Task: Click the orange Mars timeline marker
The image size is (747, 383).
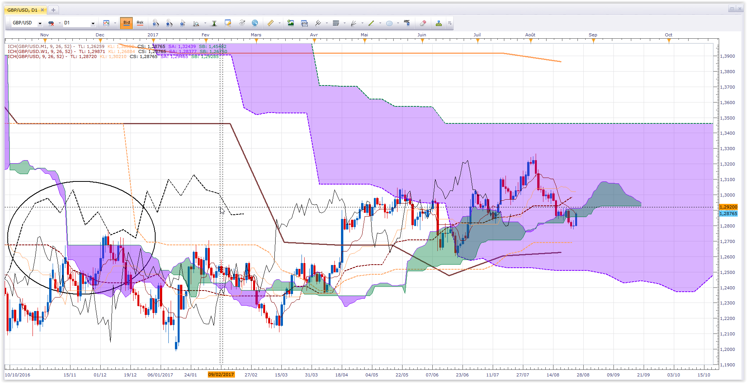Action: (x=256, y=40)
